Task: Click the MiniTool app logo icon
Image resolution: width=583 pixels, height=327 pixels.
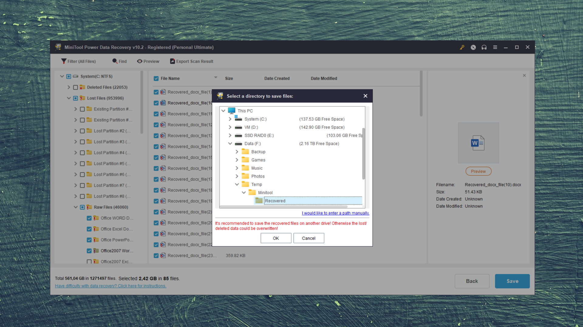Action: tap(59, 47)
